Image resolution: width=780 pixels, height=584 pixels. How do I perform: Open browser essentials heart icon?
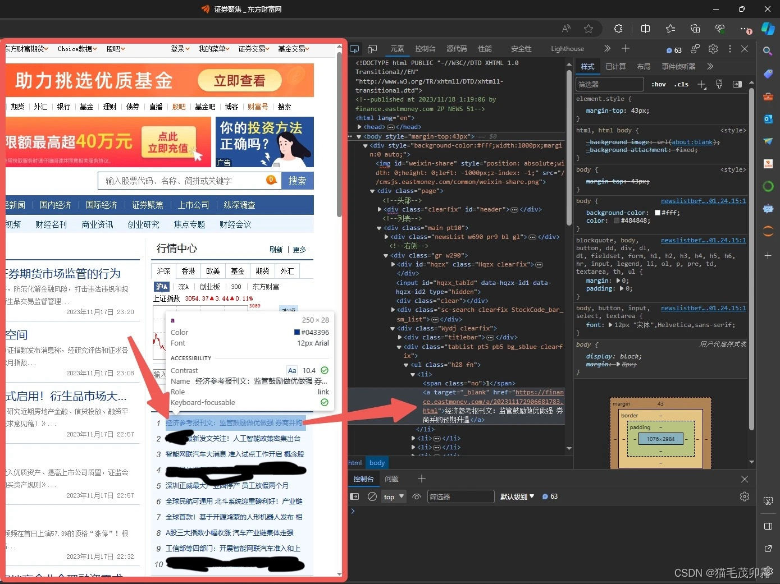click(x=720, y=29)
